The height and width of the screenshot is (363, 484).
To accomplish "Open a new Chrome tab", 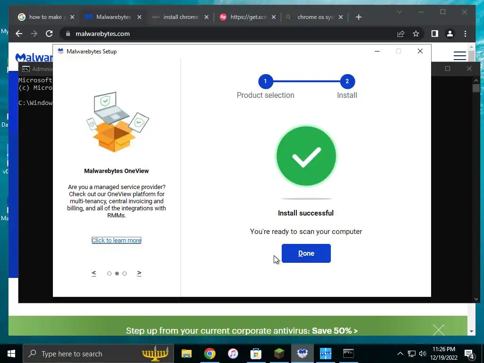I will (x=358, y=17).
